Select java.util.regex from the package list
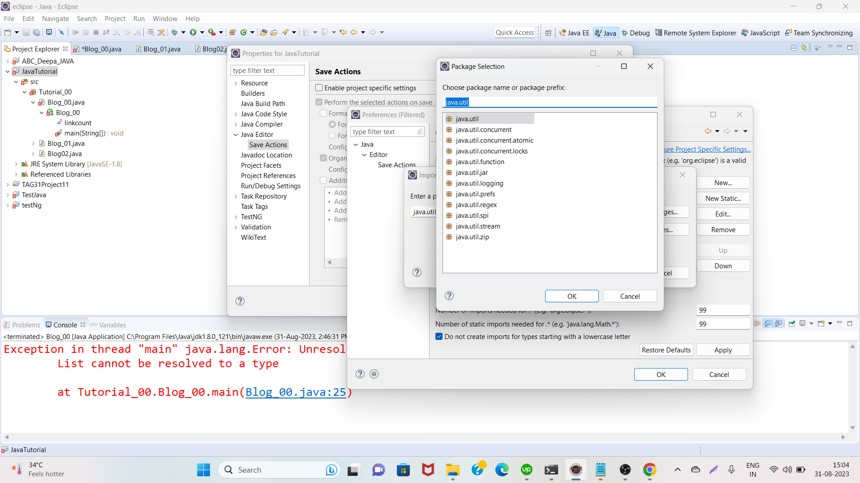The image size is (860, 483). click(476, 205)
